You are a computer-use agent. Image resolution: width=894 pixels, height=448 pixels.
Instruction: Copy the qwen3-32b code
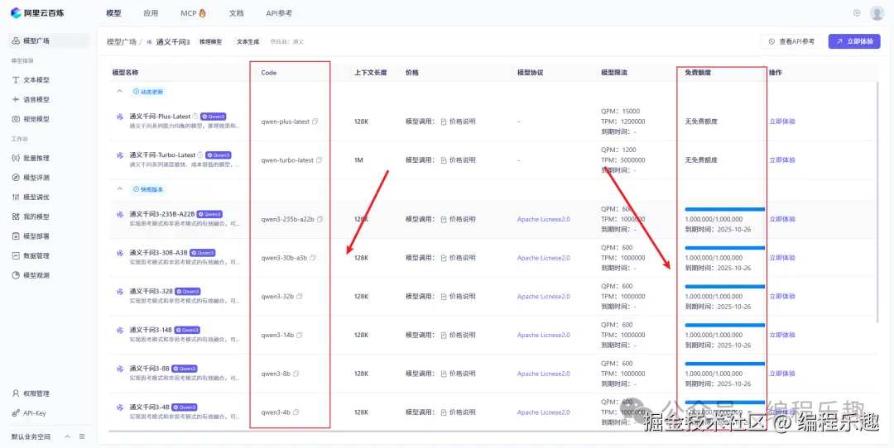point(300,296)
